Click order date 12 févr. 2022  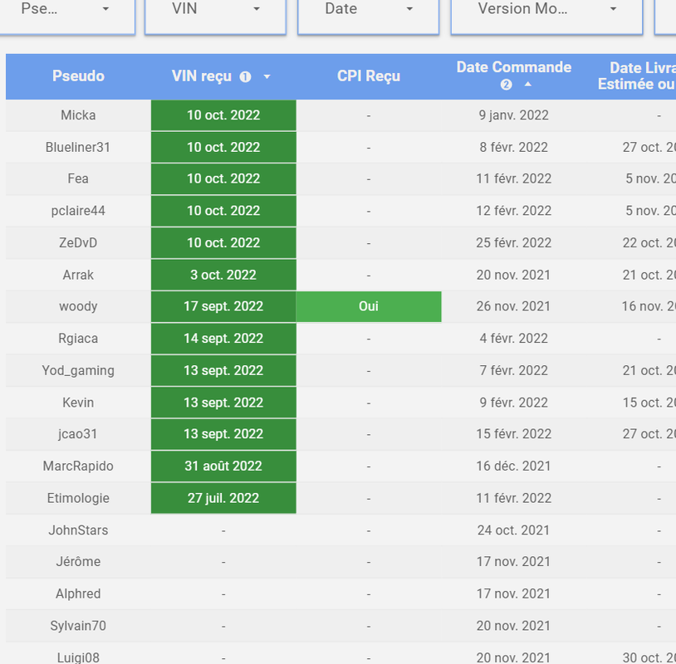(514, 211)
